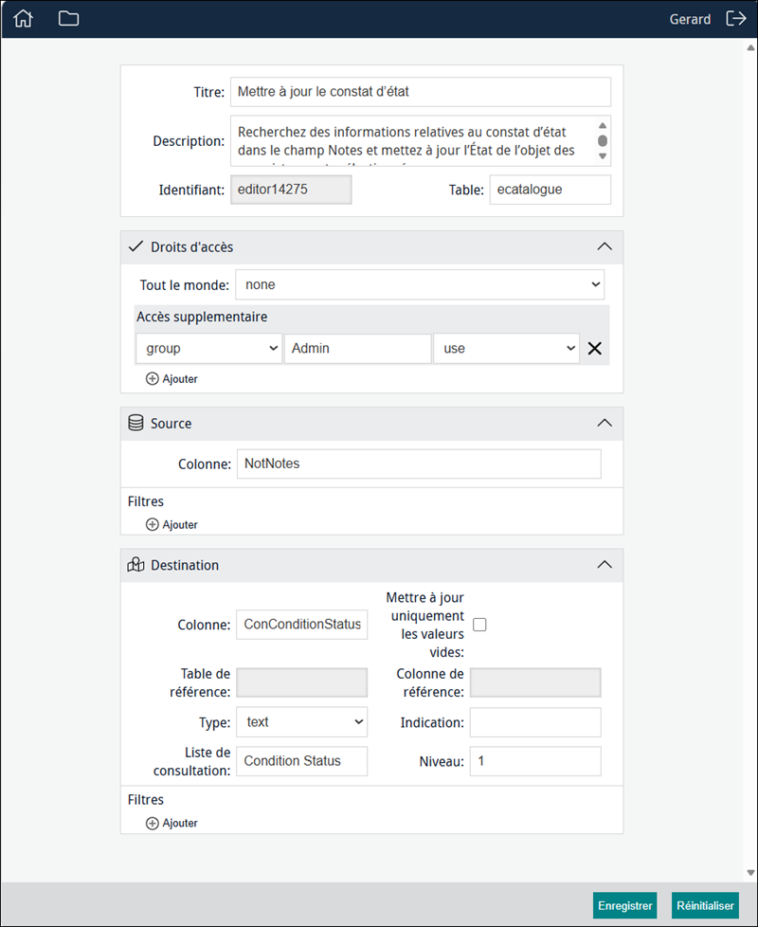Remove the Admin group access row
Screen dimensions: 758x927
pyautogui.click(x=595, y=348)
